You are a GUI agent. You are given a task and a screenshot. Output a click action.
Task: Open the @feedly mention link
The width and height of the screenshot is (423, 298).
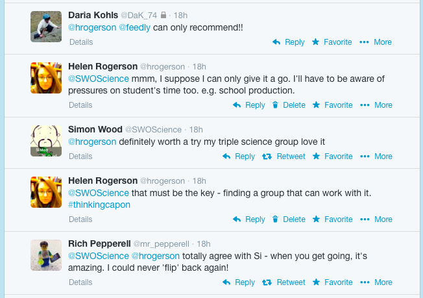click(134, 27)
